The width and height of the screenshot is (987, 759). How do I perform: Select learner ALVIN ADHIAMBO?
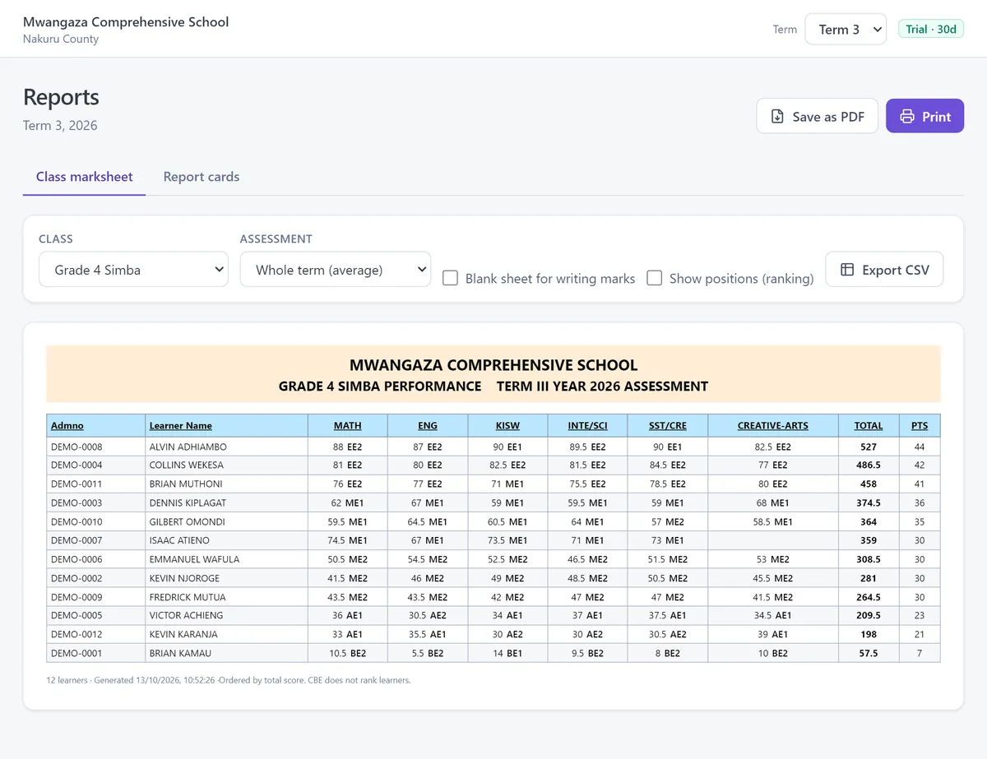[188, 447]
